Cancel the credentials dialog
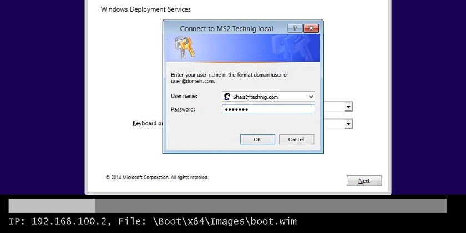Viewport: 466px width, 233px height. point(296,139)
